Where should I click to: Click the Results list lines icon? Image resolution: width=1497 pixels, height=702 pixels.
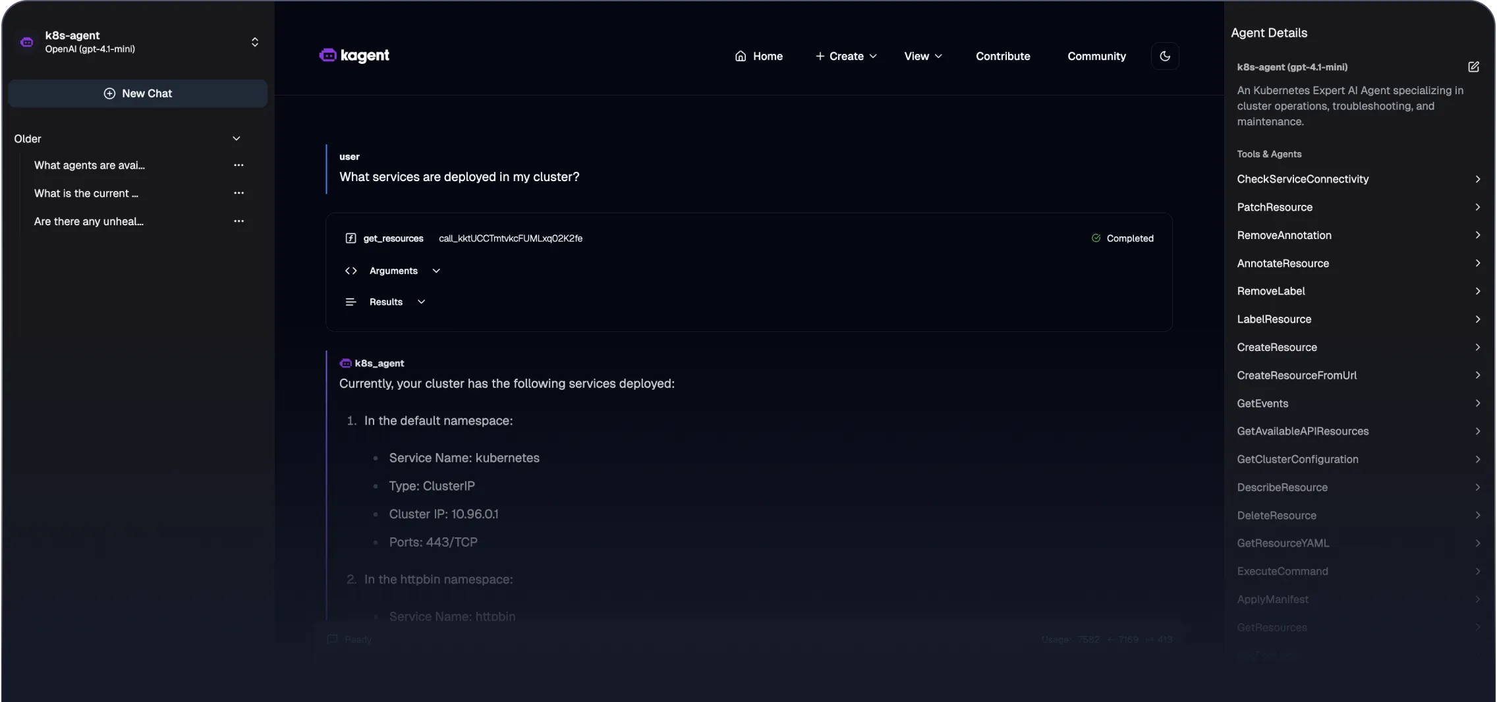(x=351, y=302)
